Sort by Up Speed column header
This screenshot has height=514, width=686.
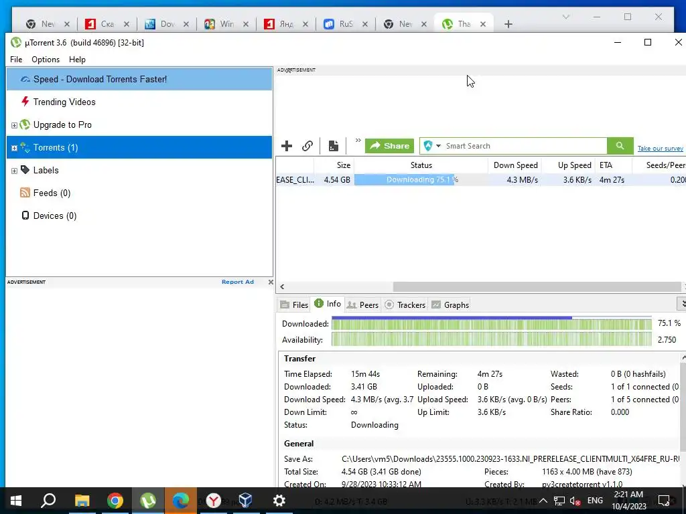(569, 165)
